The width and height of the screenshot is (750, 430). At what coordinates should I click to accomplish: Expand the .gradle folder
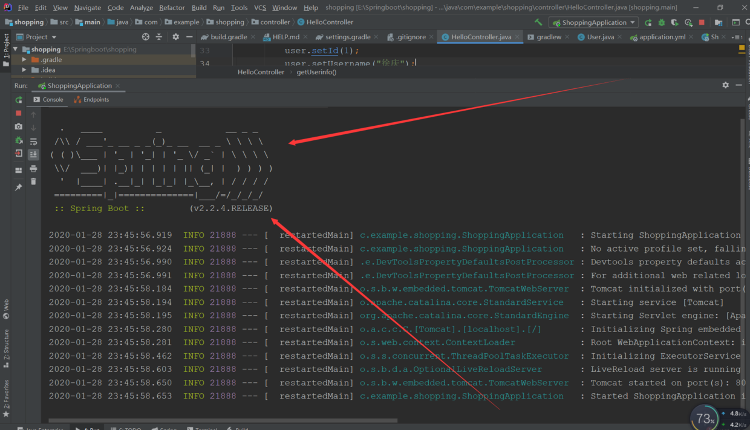pos(24,60)
